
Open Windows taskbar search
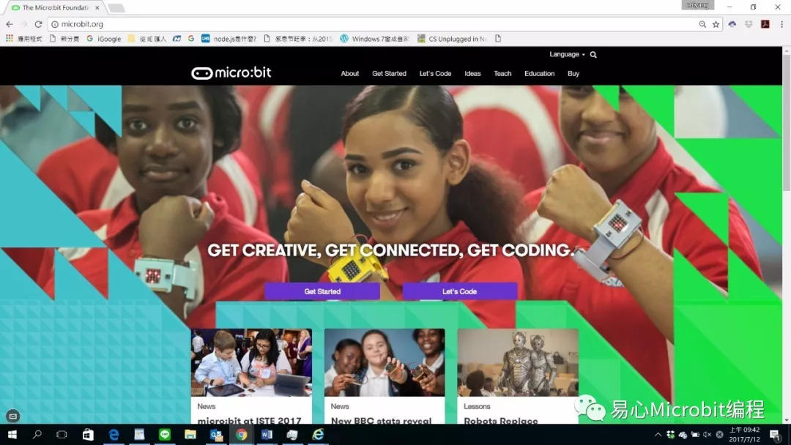(37, 435)
